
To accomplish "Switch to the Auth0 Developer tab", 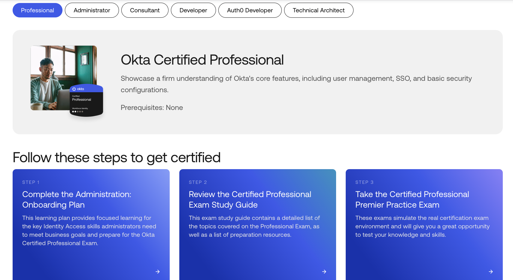I will [x=250, y=10].
